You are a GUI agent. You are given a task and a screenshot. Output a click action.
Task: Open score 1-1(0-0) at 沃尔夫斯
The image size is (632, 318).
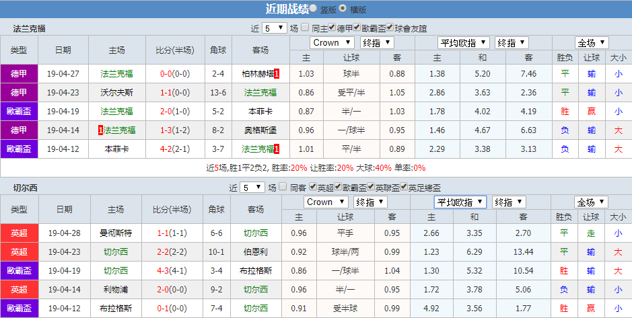pos(175,93)
